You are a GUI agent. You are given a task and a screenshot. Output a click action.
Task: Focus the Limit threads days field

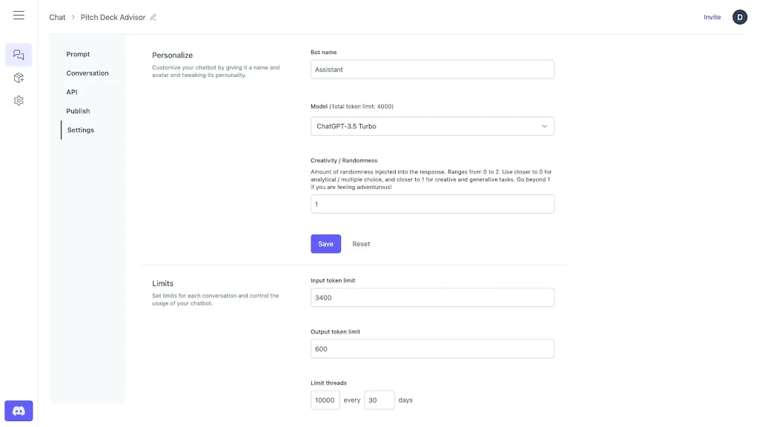[379, 400]
